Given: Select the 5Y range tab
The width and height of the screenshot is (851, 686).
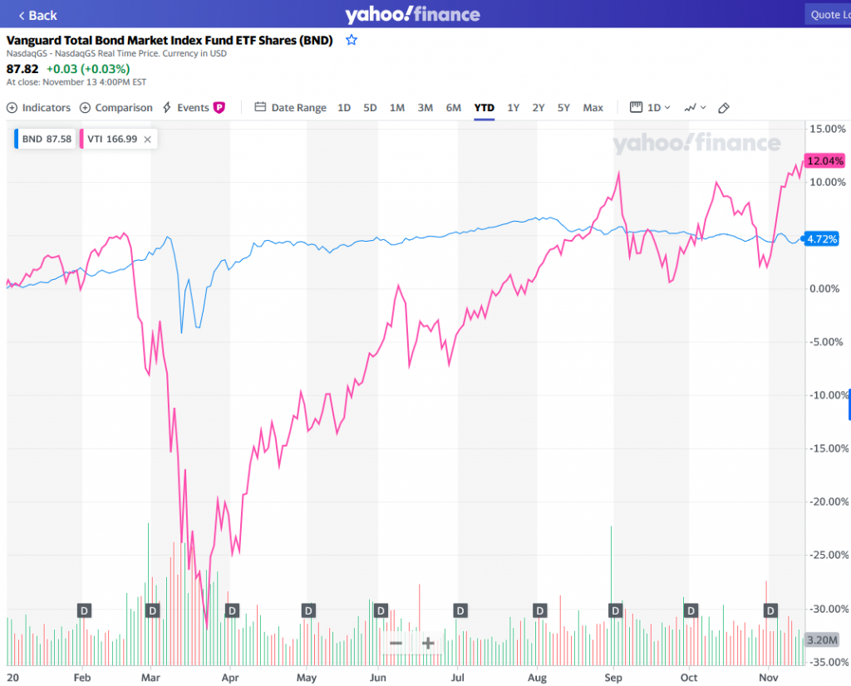Looking at the screenshot, I should [564, 107].
